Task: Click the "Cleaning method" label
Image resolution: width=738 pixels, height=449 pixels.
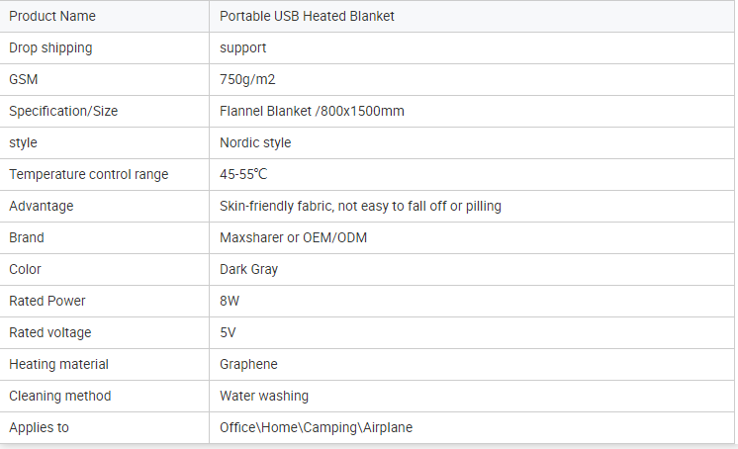Action: point(59,396)
